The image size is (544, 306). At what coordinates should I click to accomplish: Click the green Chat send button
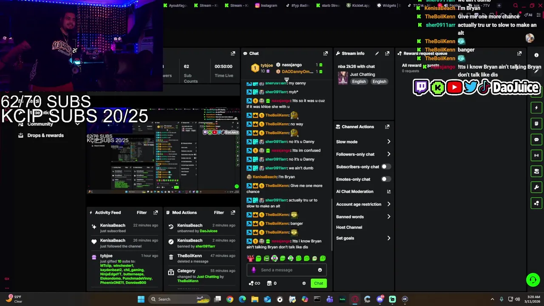[319, 283]
